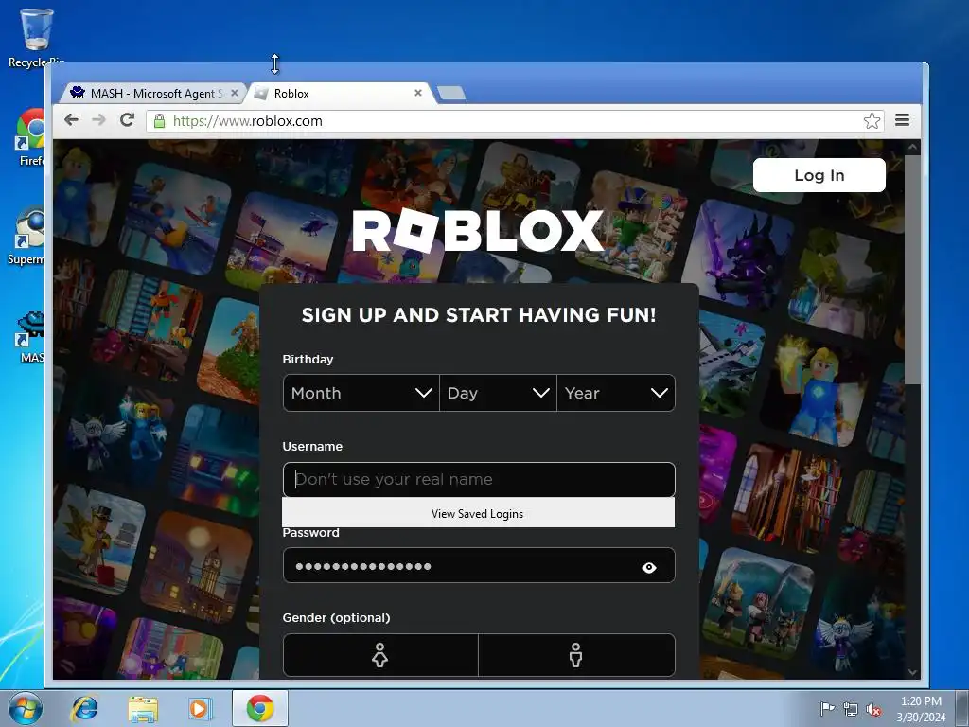Open the Day dropdown

[498, 393]
